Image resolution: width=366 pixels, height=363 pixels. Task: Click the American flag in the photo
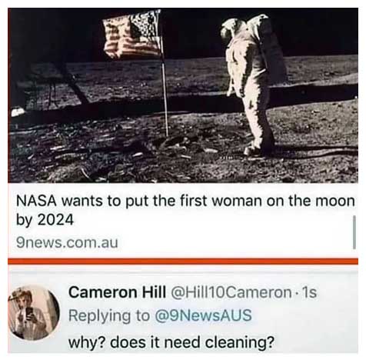click(131, 35)
